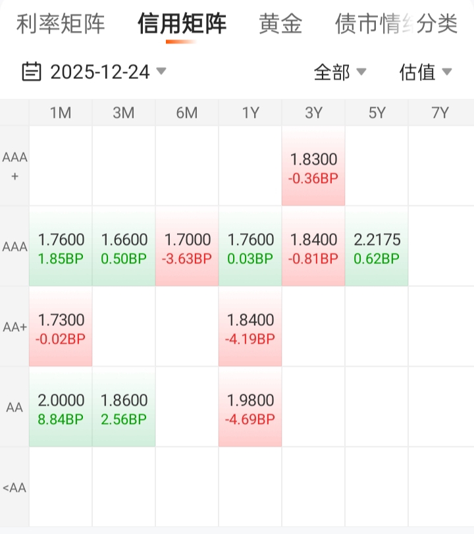Open the 黄金 tab
Image resolution: width=474 pixels, height=534 pixels.
[280, 24]
